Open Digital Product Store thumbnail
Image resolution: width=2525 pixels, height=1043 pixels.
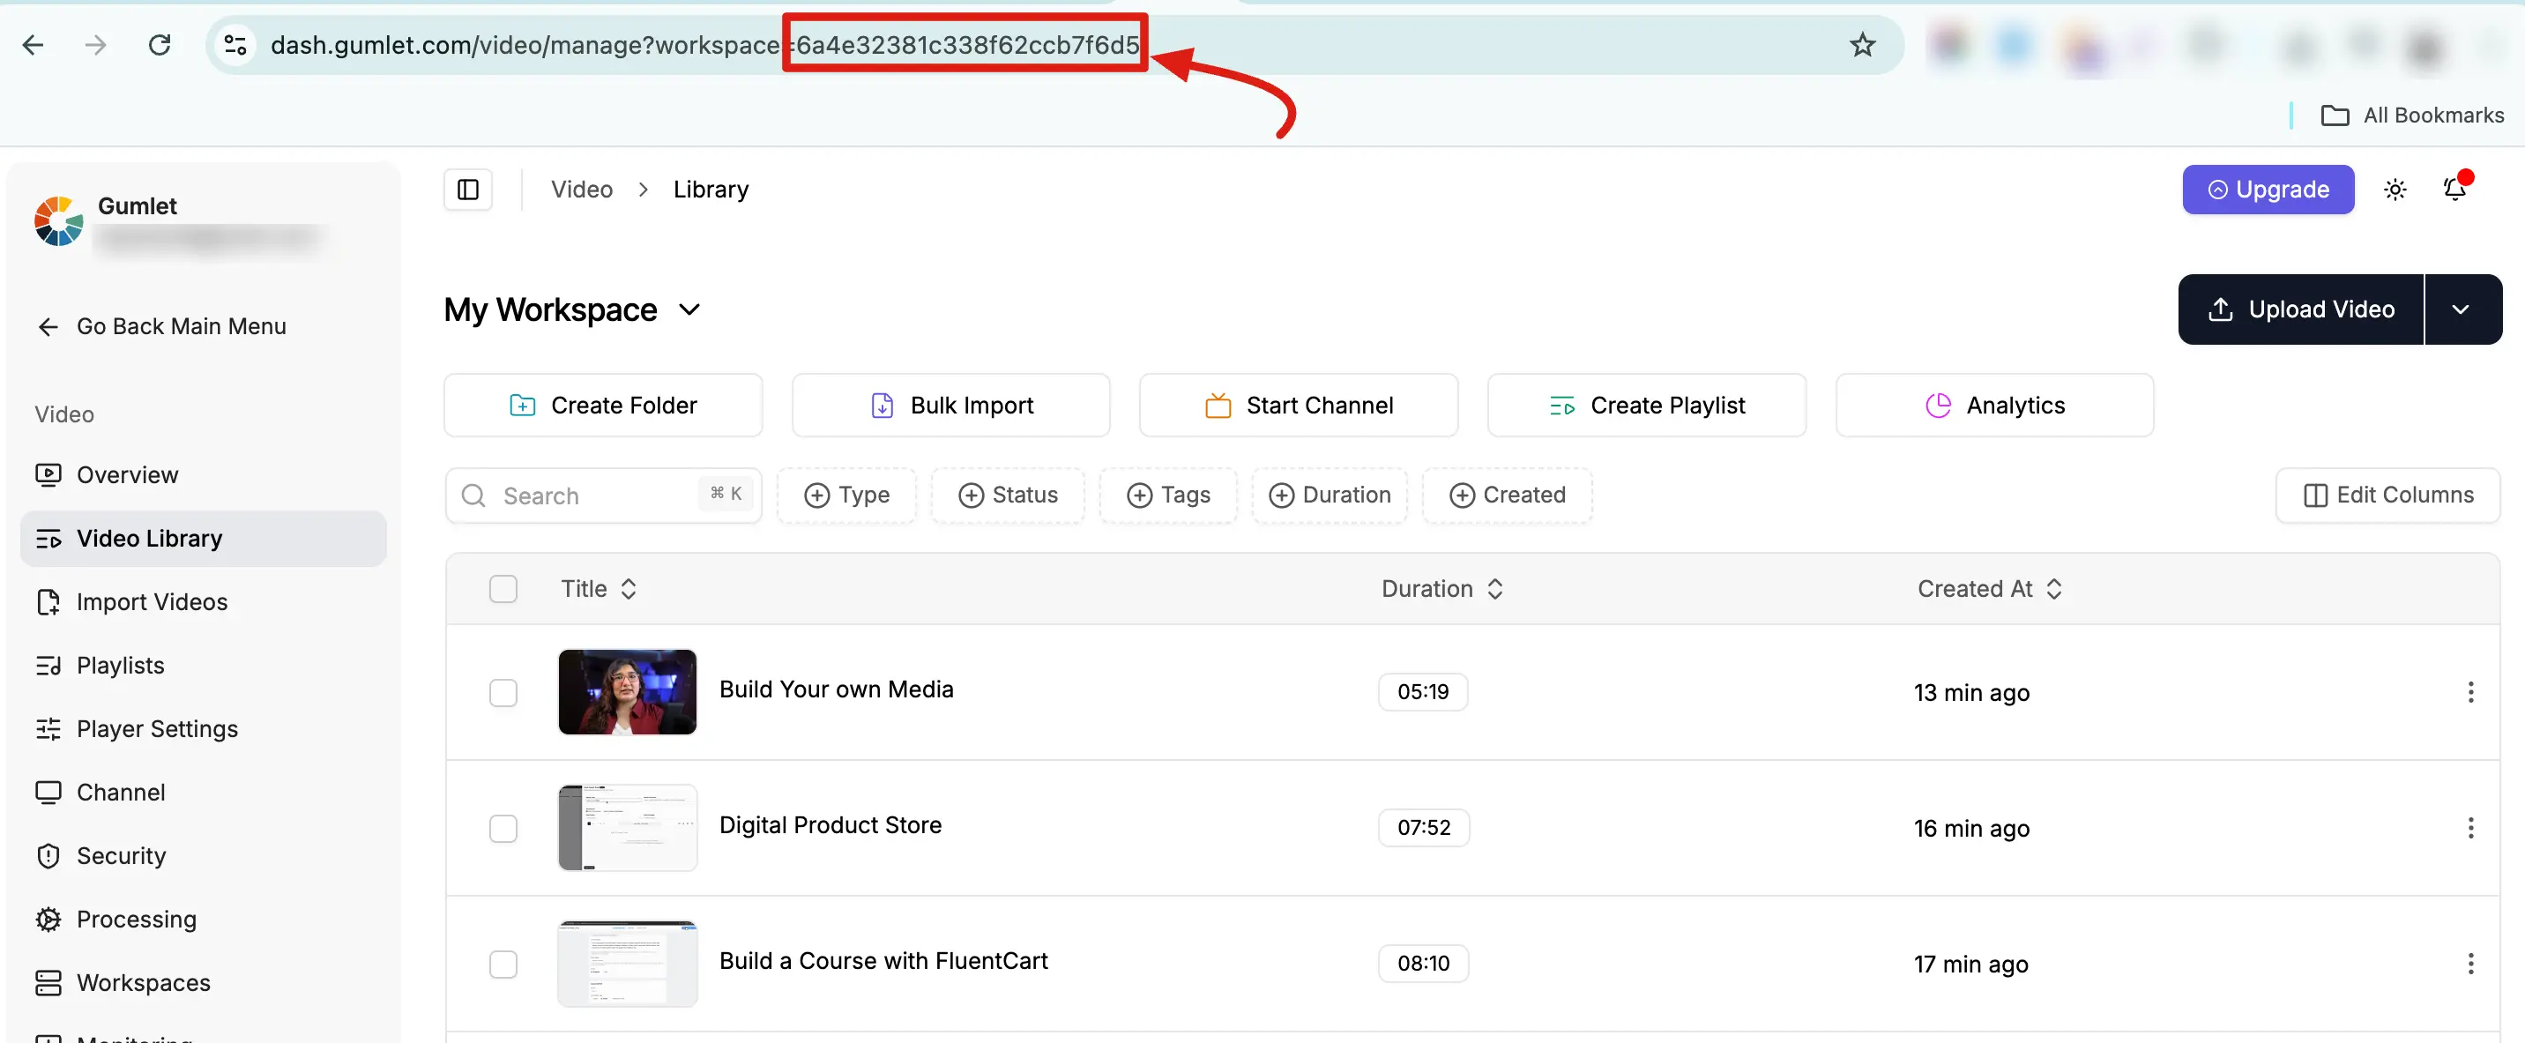coord(628,827)
